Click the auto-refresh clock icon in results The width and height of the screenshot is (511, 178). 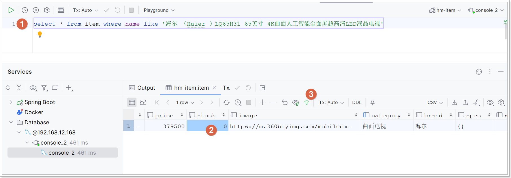pyautogui.click(x=238, y=102)
